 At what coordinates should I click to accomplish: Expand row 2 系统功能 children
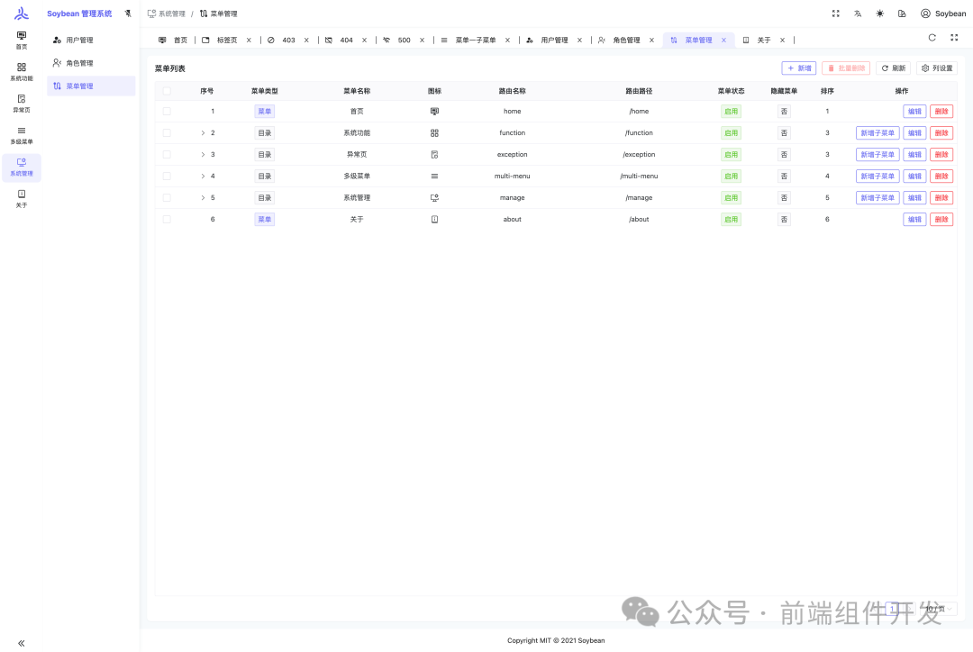(203, 132)
